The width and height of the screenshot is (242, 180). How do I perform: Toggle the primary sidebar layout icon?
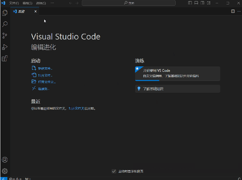(x=190, y=3)
